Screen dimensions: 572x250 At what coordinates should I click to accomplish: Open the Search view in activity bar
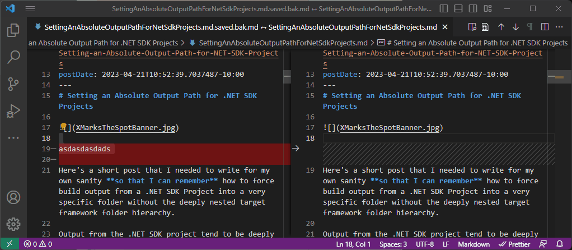(x=13, y=57)
